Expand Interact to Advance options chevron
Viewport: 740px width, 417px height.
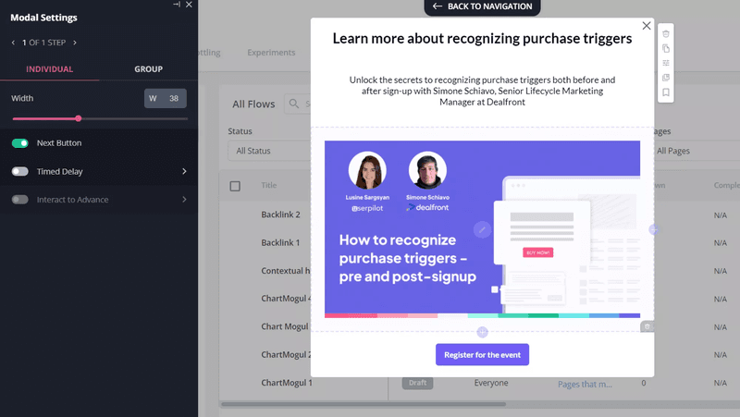(184, 200)
